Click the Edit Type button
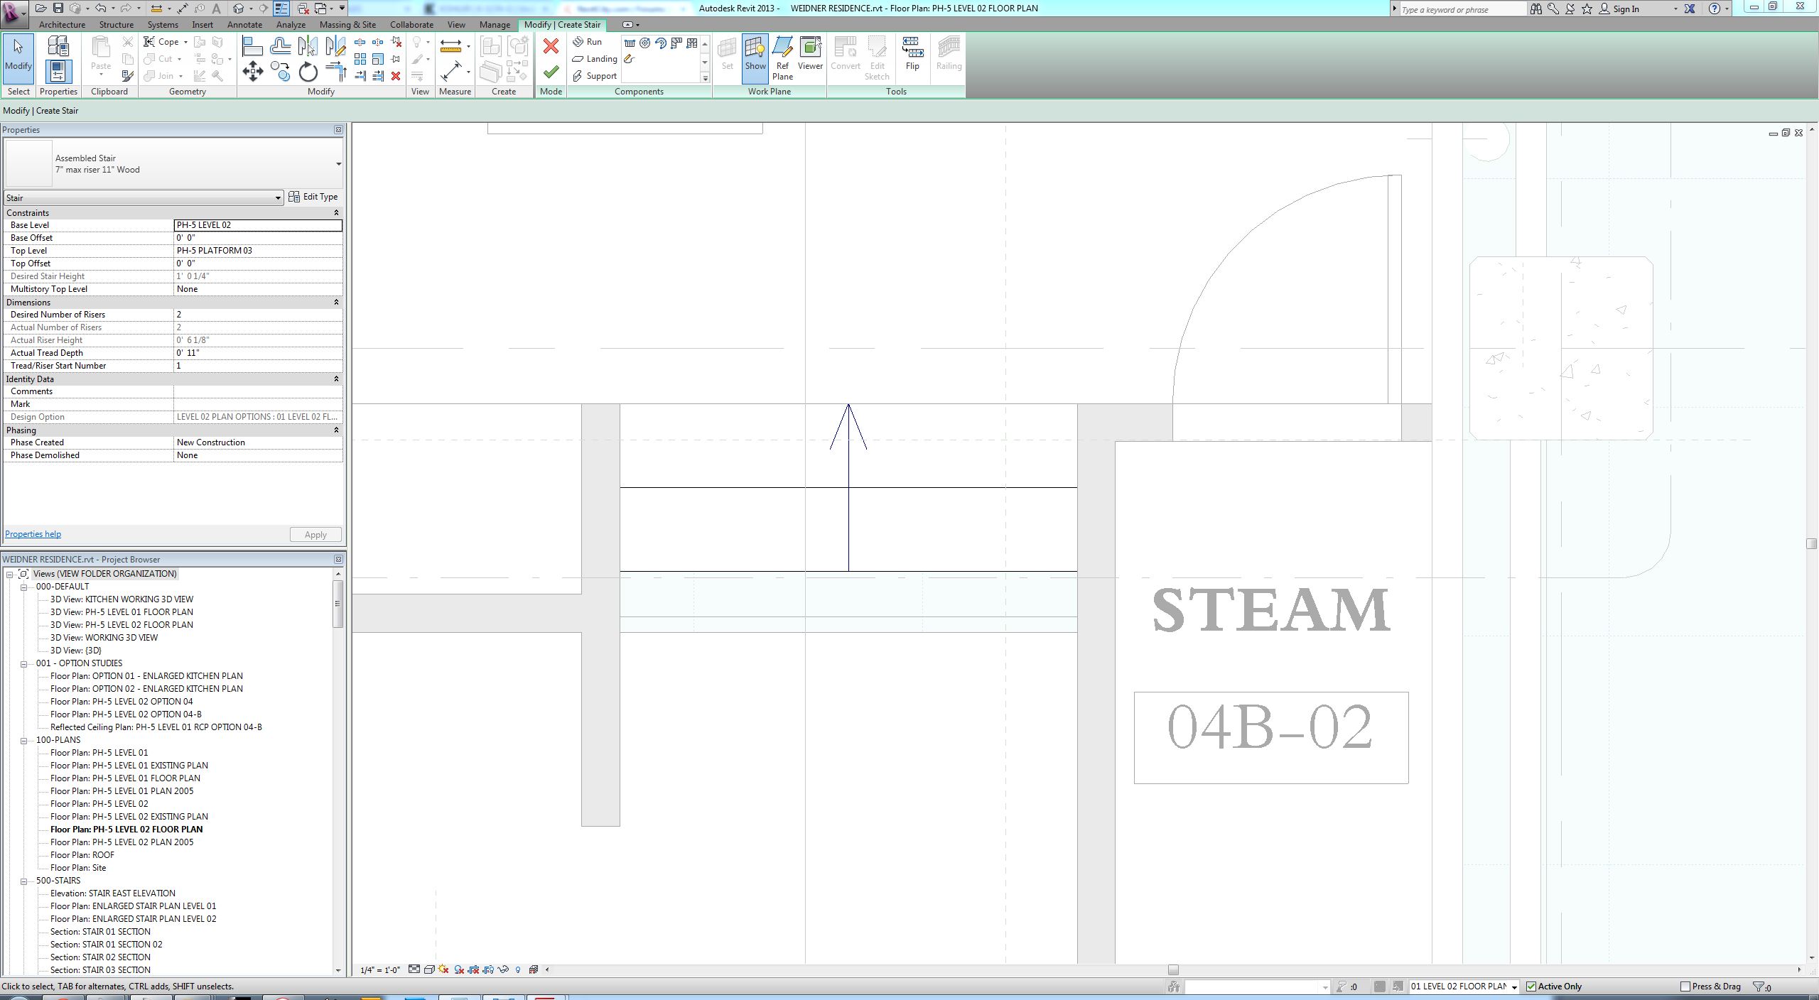This screenshot has width=1819, height=1000. point(313,197)
